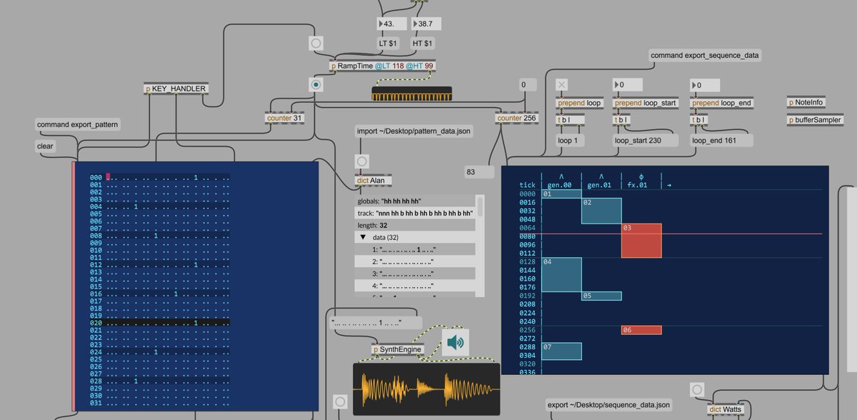857x420 pixels.
Task: Select sequencer block 04 in gen.00
Action: pos(562,275)
